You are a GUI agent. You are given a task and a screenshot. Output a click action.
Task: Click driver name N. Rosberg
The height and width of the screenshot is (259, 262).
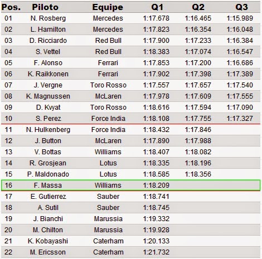pyautogui.click(x=48, y=18)
